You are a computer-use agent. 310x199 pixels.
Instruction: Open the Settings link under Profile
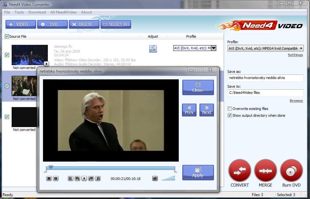coord(295,55)
